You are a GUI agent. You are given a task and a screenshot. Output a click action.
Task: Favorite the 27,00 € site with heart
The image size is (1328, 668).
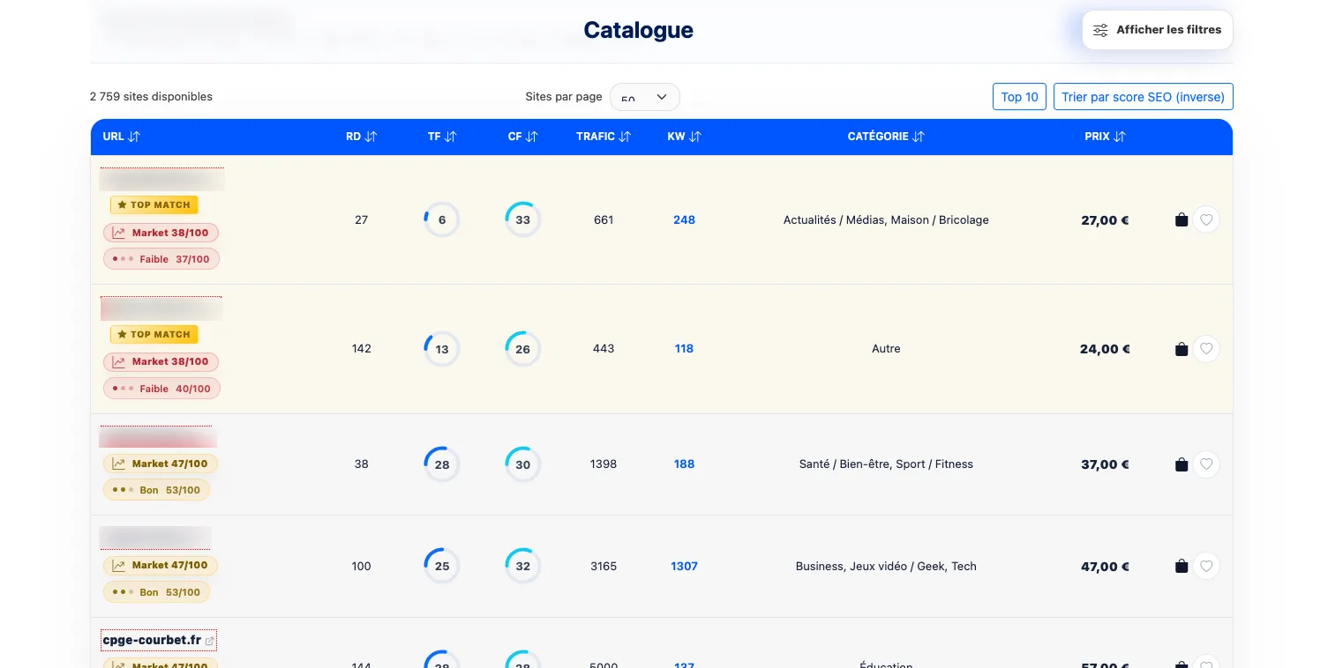tap(1206, 219)
